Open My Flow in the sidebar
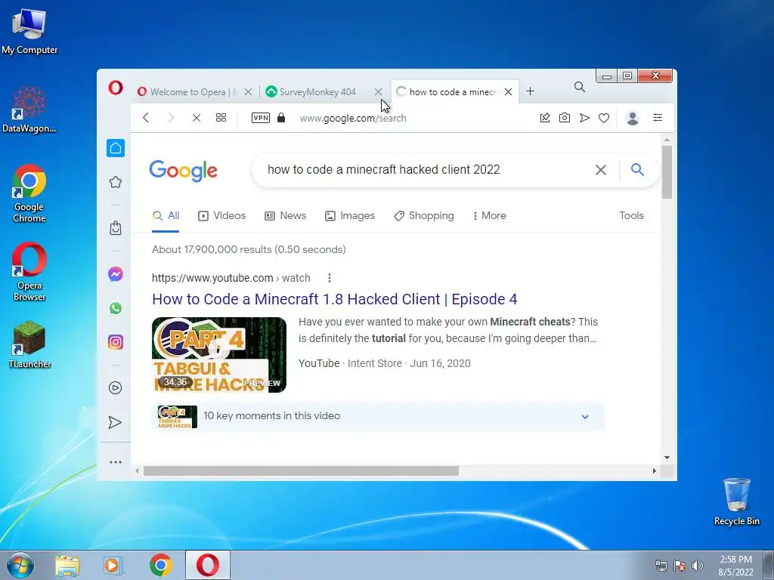 (115, 422)
